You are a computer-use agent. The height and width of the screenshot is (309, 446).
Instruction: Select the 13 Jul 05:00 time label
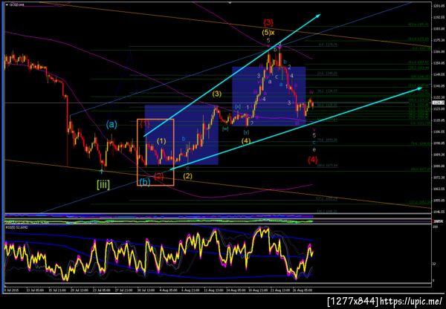click(36, 290)
